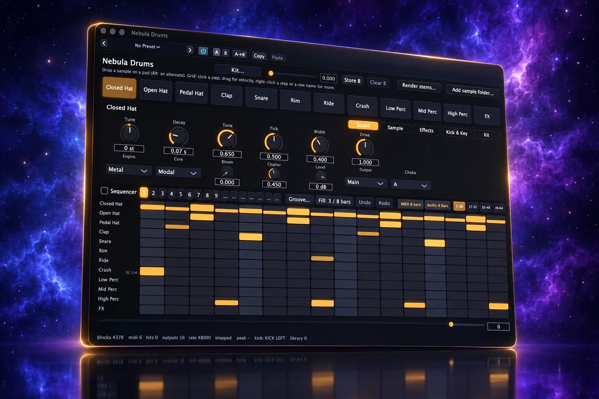Click the Copy button
The height and width of the screenshot is (399, 599).
coord(259,56)
